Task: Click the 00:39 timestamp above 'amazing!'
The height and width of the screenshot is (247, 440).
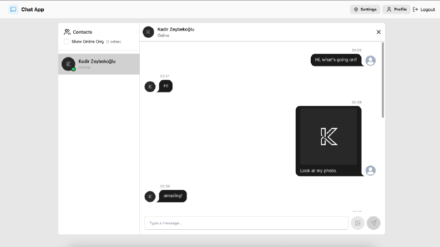Action: [165, 186]
